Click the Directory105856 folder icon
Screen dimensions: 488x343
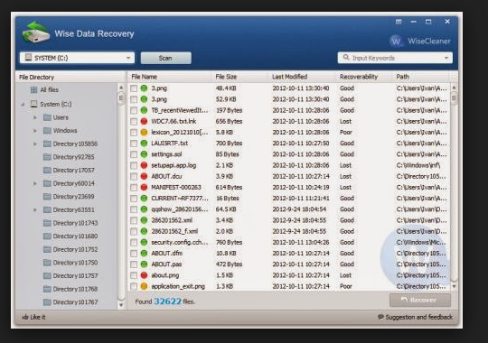click(x=47, y=144)
